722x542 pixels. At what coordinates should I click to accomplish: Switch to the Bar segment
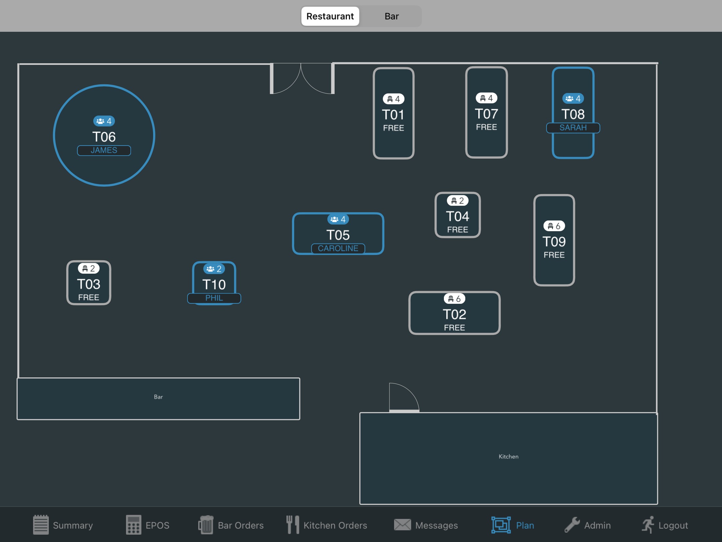(x=391, y=16)
